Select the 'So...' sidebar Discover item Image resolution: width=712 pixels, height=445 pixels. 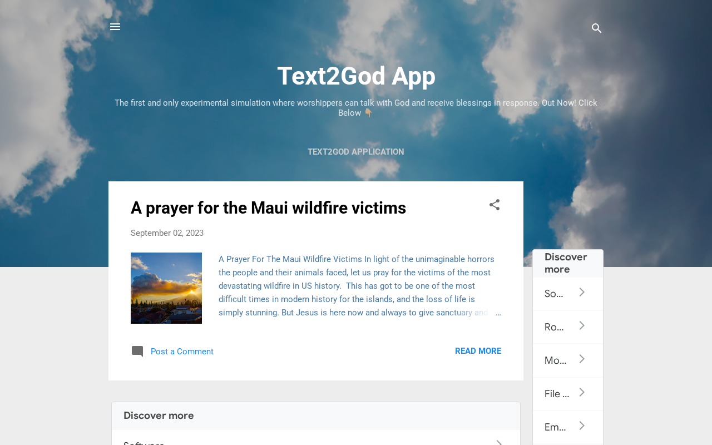[x=568, y=294]
